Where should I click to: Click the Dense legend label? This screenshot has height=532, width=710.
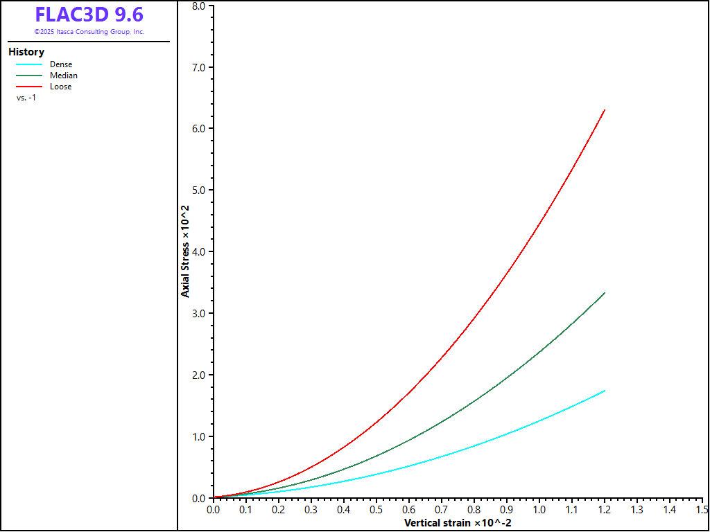pos(61,64)
